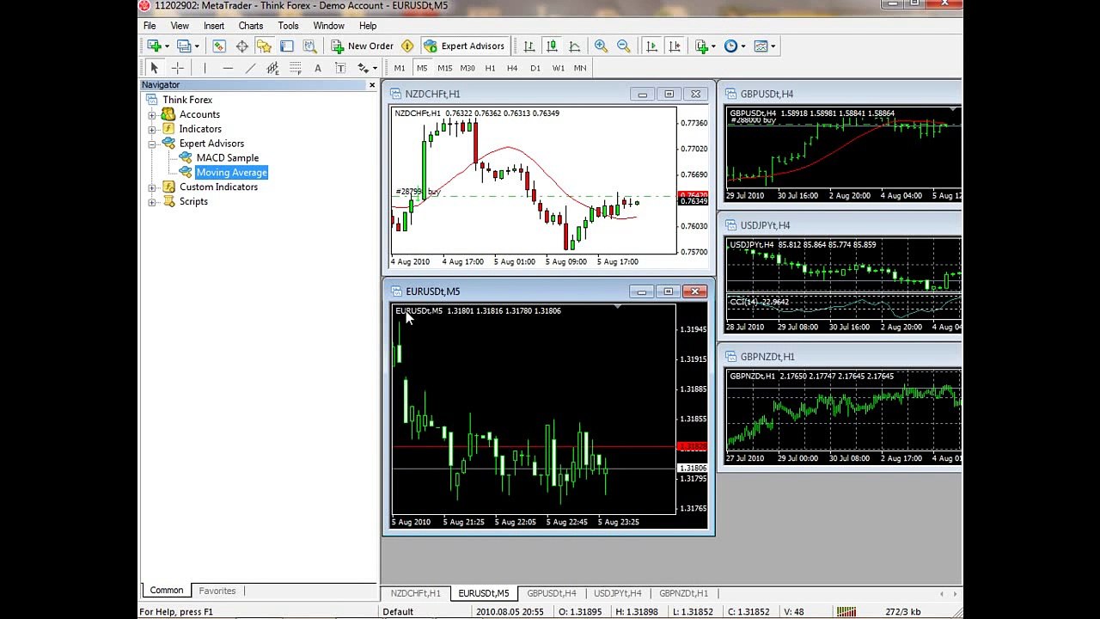Viewport: 1100px width, 619px height.
Task: Expand the Scripts tree node
Action: (152, 201)
